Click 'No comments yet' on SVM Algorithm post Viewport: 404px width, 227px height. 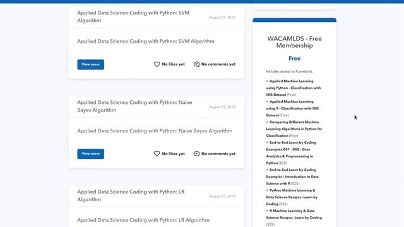[x=218, y=64]
